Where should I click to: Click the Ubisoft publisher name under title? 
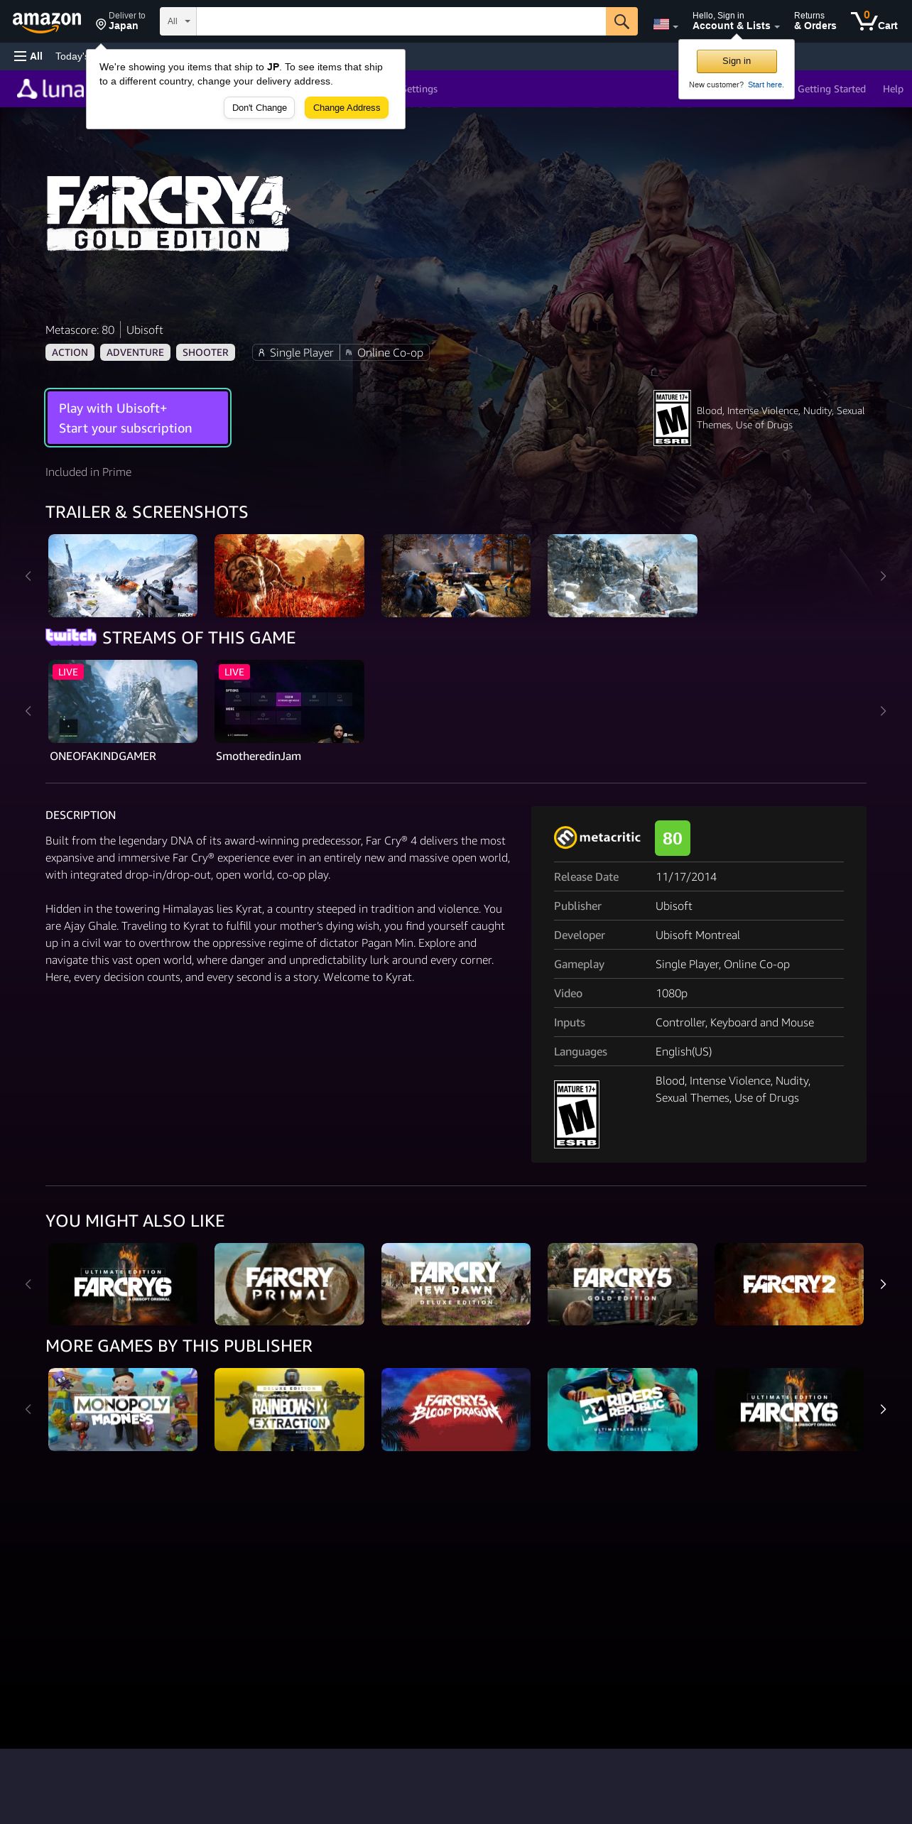pyautogui.click(x=145, y=330)
